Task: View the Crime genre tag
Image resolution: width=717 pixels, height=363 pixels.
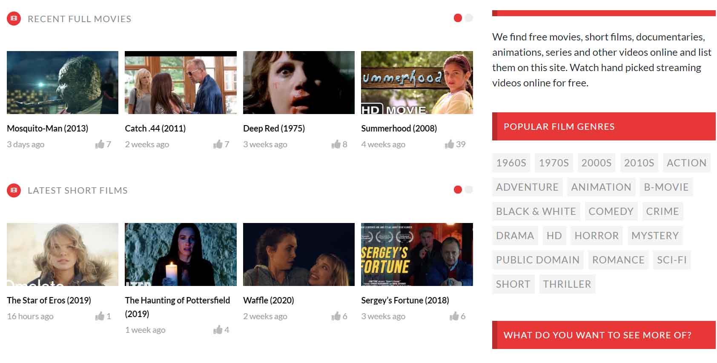Action: tap(663, 211)
